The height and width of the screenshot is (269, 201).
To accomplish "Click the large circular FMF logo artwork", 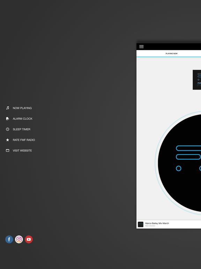I will (179, 163).
